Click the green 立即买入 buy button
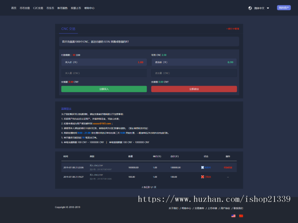Image resolution: width=298 pixels, height=223 pixels. [104, 89]
